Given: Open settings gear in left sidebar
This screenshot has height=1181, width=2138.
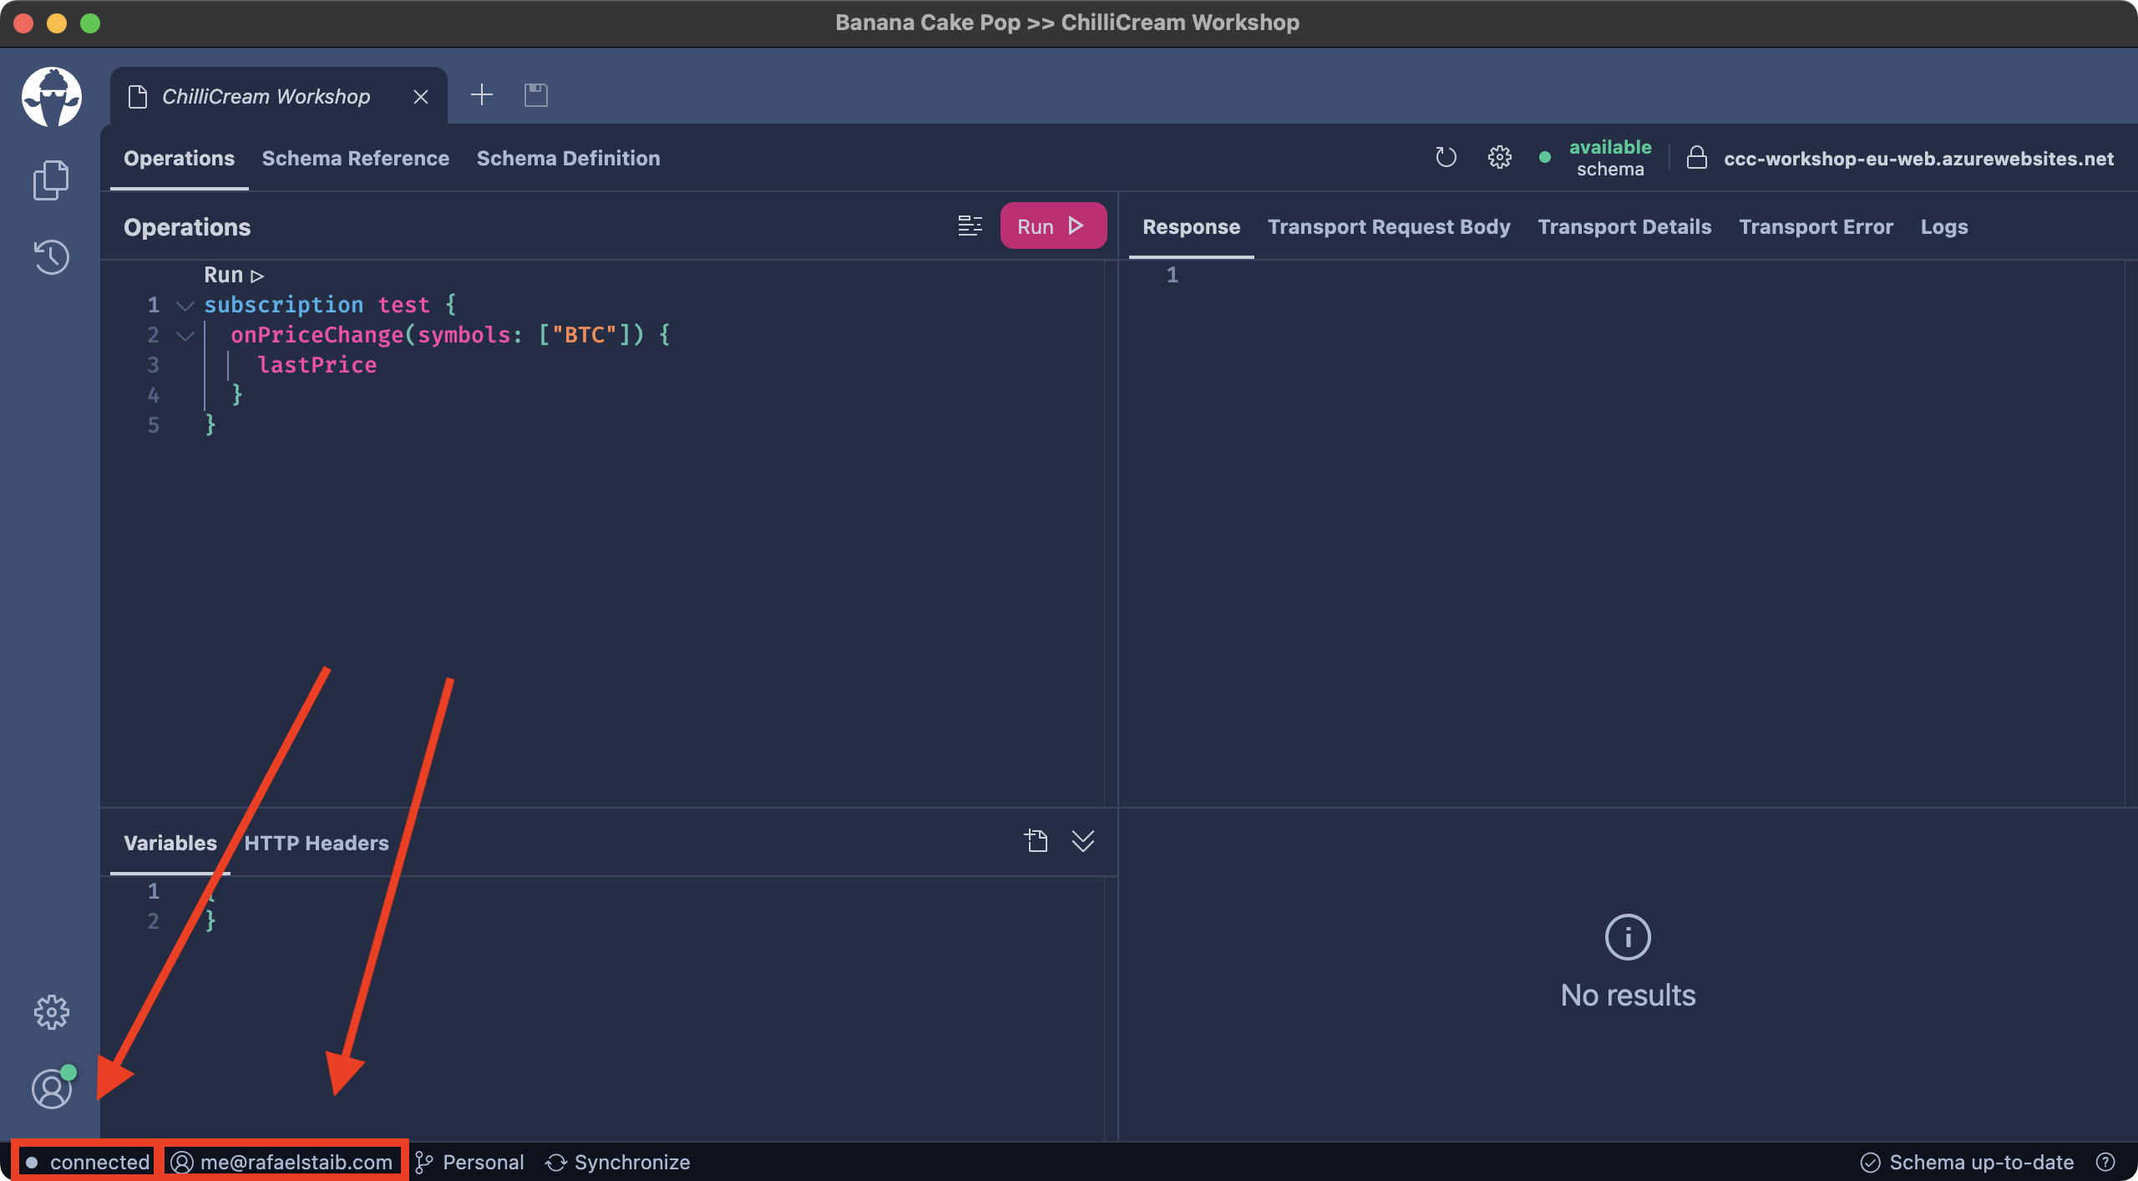Looking at the screenshot, I should (x=51, y=1012).
